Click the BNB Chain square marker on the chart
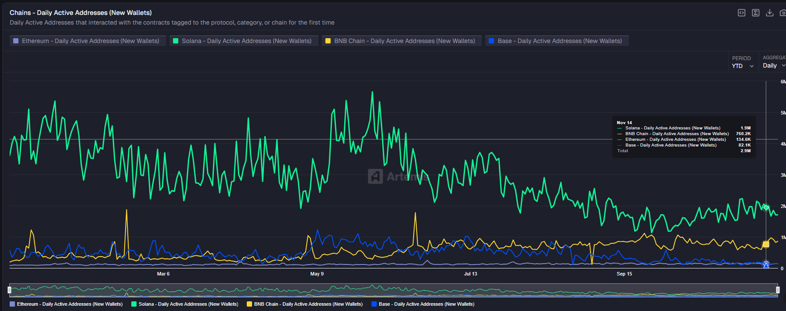The image size is (786, 311). pos(766,244)
